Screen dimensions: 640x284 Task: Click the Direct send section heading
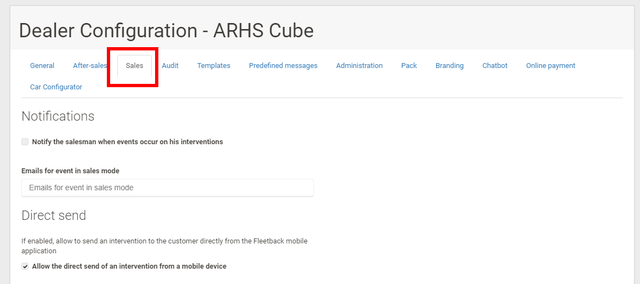tap(54, 215)
